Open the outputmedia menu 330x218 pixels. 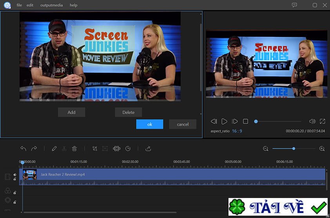point(52,5)
